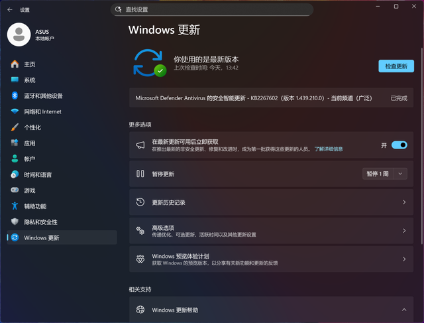The height and width of the screenshot is (323, 424).
Task: Click the 高级选项 row title
Action: pos(163,227)
